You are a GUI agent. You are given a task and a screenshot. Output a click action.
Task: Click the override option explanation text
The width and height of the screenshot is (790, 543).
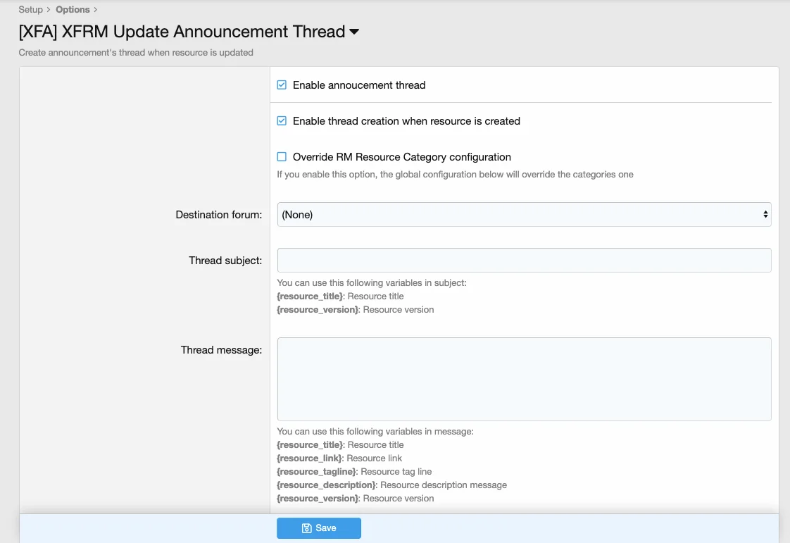455,175
